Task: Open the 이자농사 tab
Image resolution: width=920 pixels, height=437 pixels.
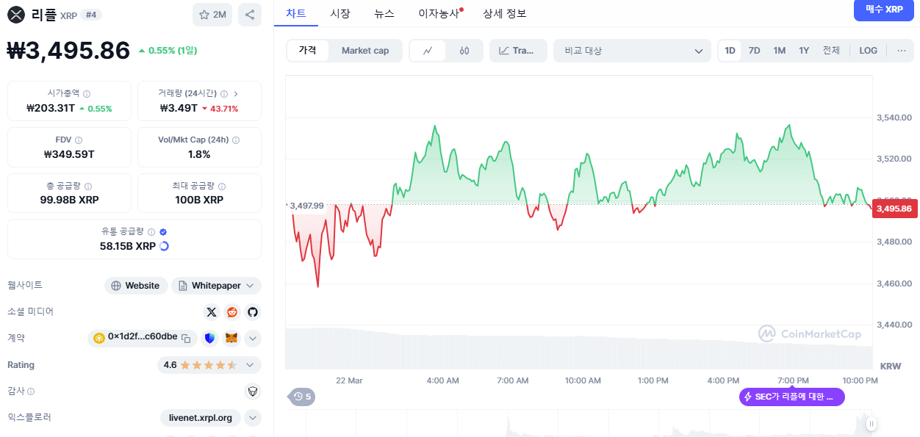Action: (x=439, y=13)
